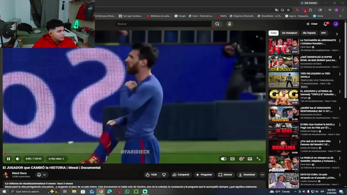Pause the video playback
This screenshot has height=195, width=347.
point(8,159)
